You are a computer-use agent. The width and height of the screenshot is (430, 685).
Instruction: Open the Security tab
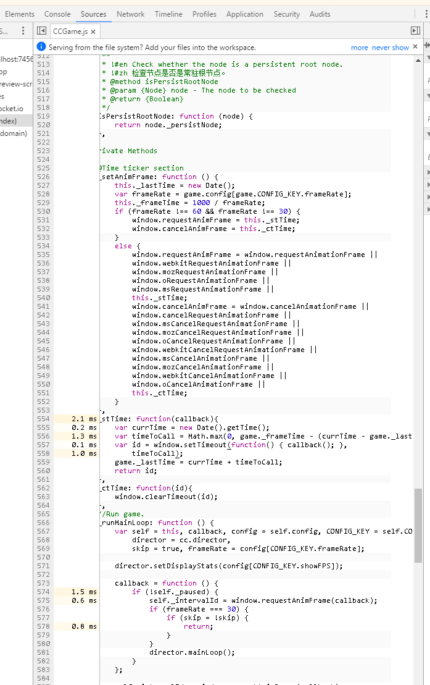(x=287, y=14)
